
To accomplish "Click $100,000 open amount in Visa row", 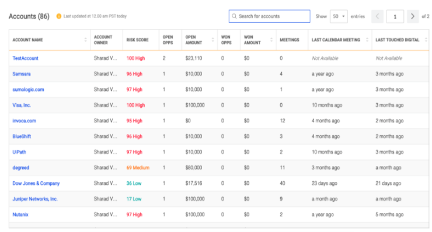I will point(195,105).
